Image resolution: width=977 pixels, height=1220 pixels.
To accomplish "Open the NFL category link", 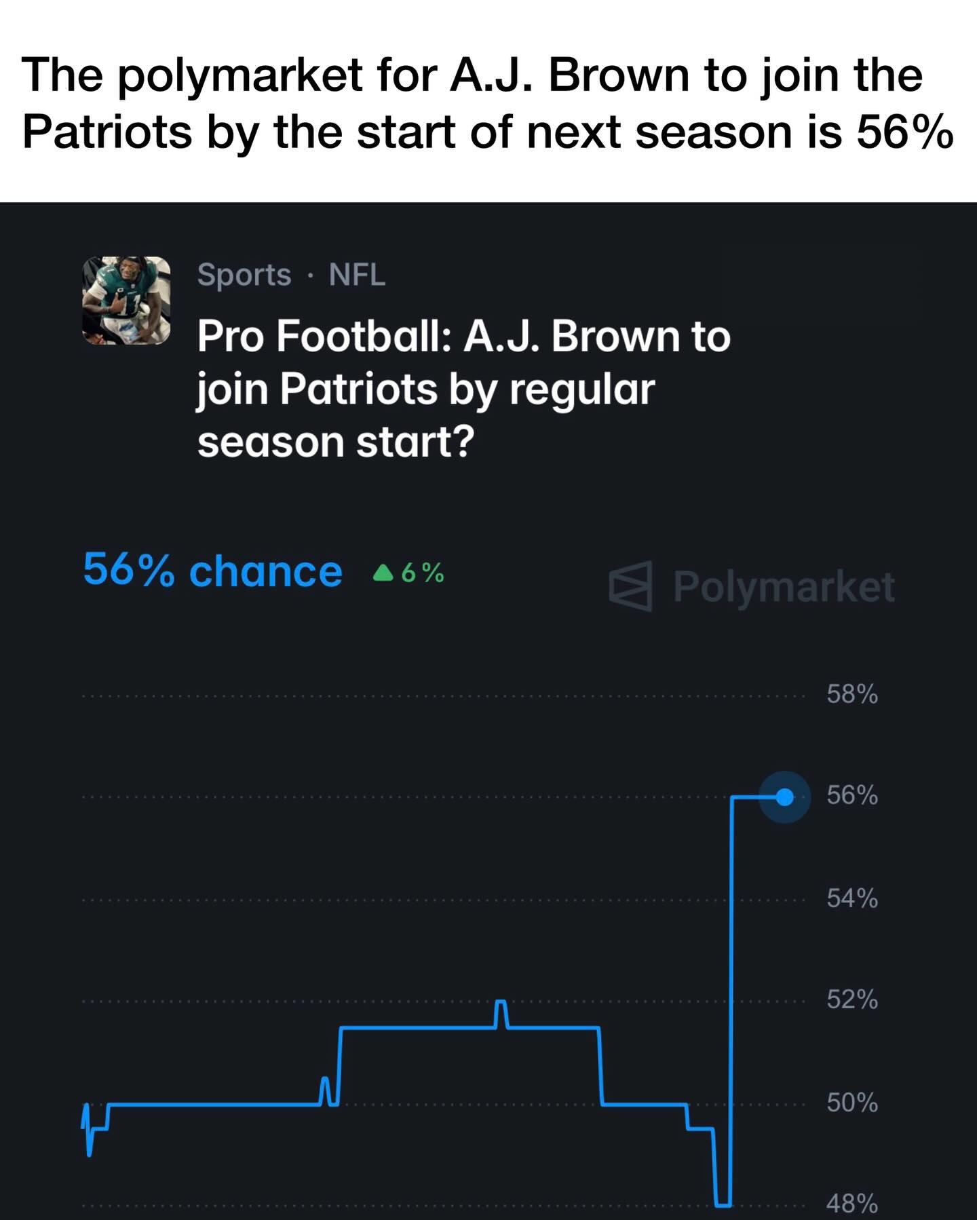I will [357, 275].
